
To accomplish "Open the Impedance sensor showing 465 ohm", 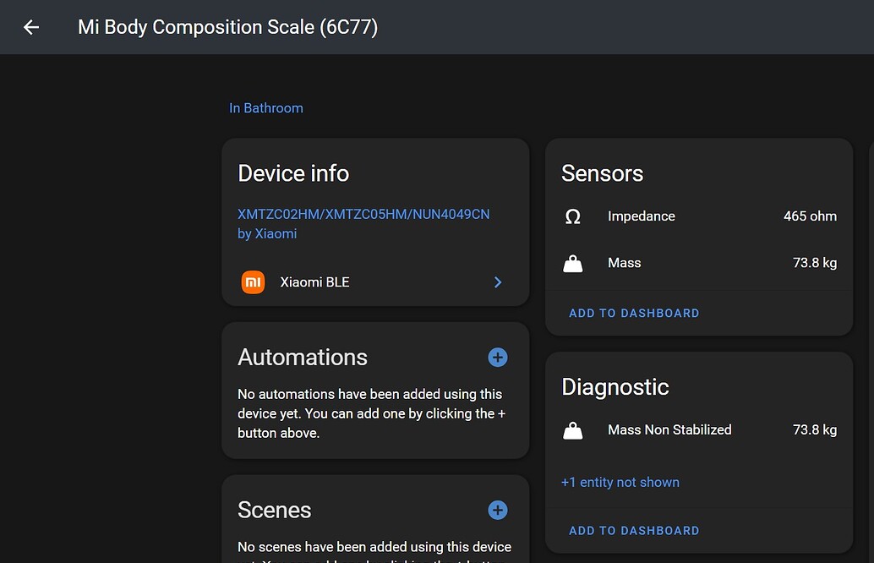I will [x=641, y=216].
